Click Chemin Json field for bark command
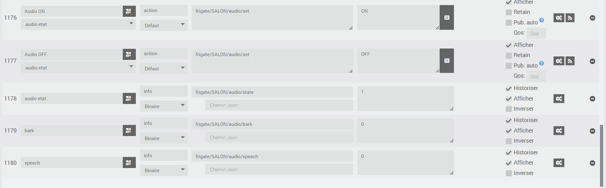 (x=279, y=138)
